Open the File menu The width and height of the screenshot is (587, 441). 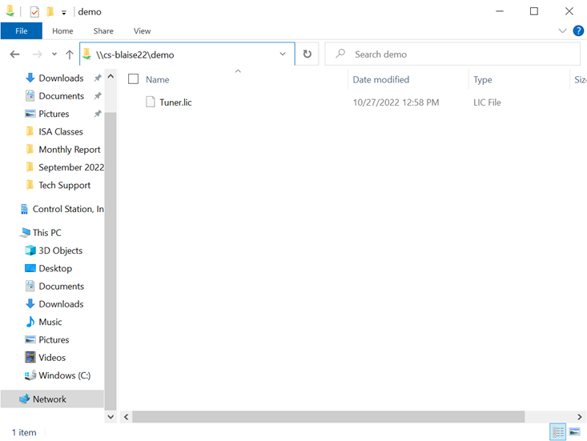click(x=22, y=31)
